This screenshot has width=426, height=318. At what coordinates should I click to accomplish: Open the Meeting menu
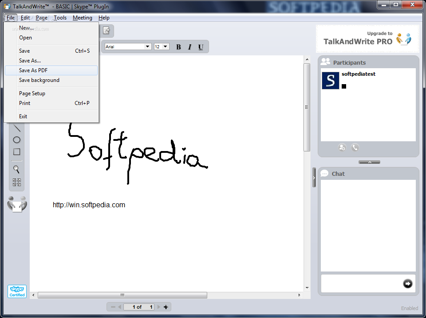click(x=83, y=18)
